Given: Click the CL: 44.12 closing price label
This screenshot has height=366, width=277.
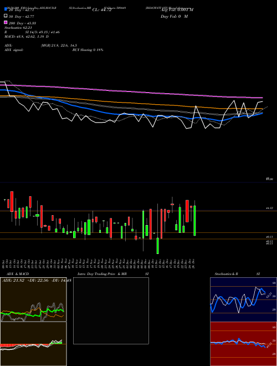Looking at the screenshot, I should [x=102, y=10].
